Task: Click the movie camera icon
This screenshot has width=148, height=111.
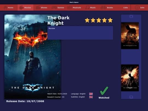Action: (x=21, y=8)
